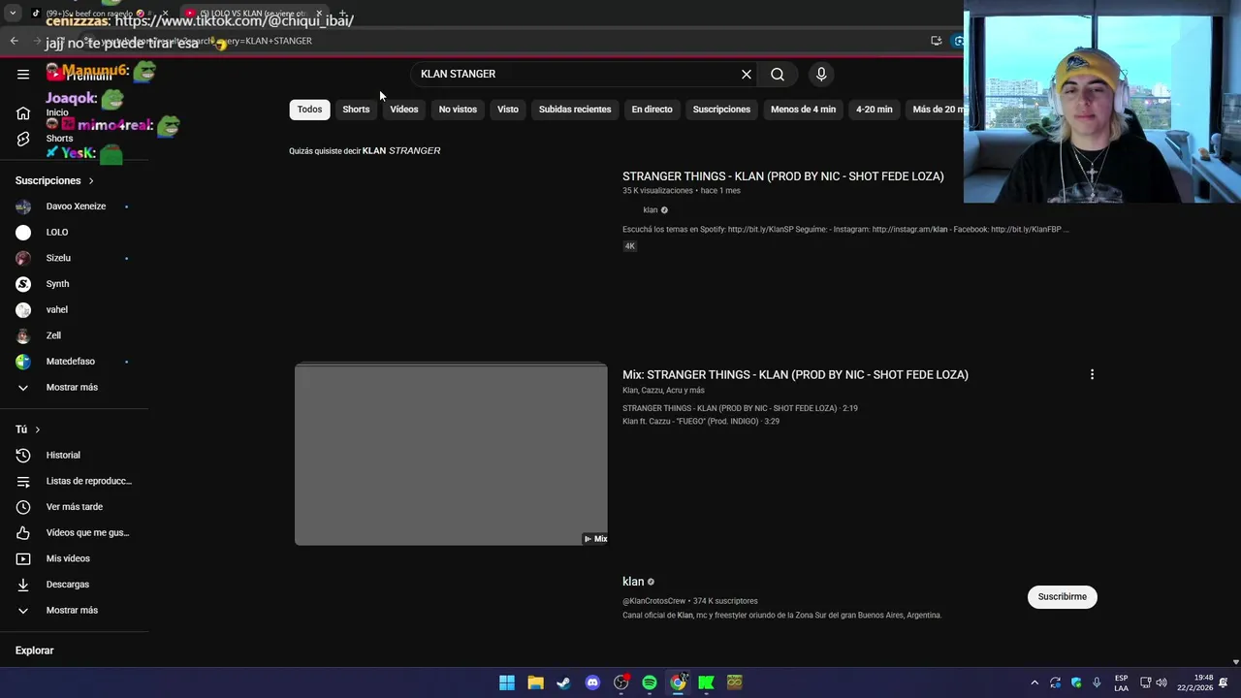Clear the search query with the X
The image size is (1241, 698).
[x=747, y=74]
